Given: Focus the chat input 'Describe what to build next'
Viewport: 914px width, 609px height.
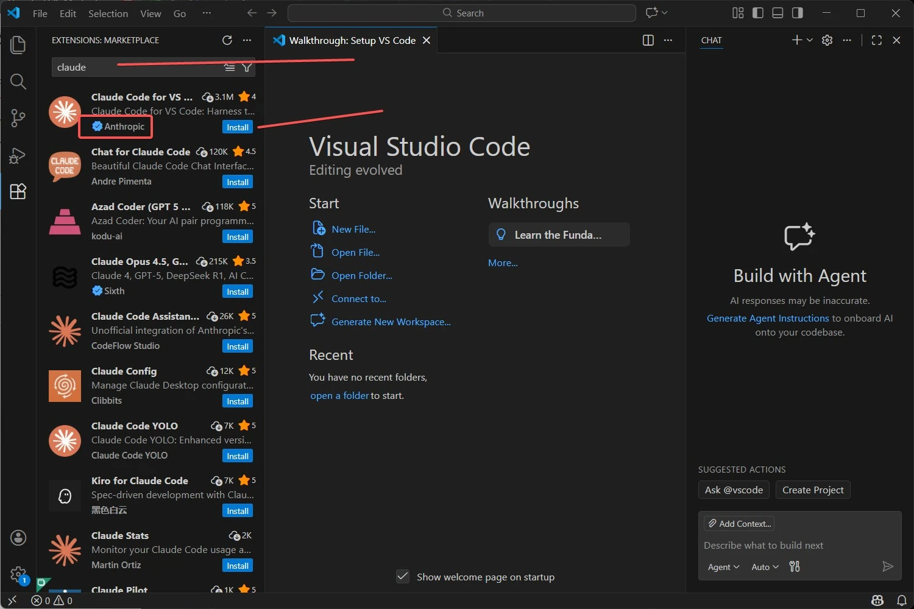Looking at the screenshot, I should [x=799, y=546].
